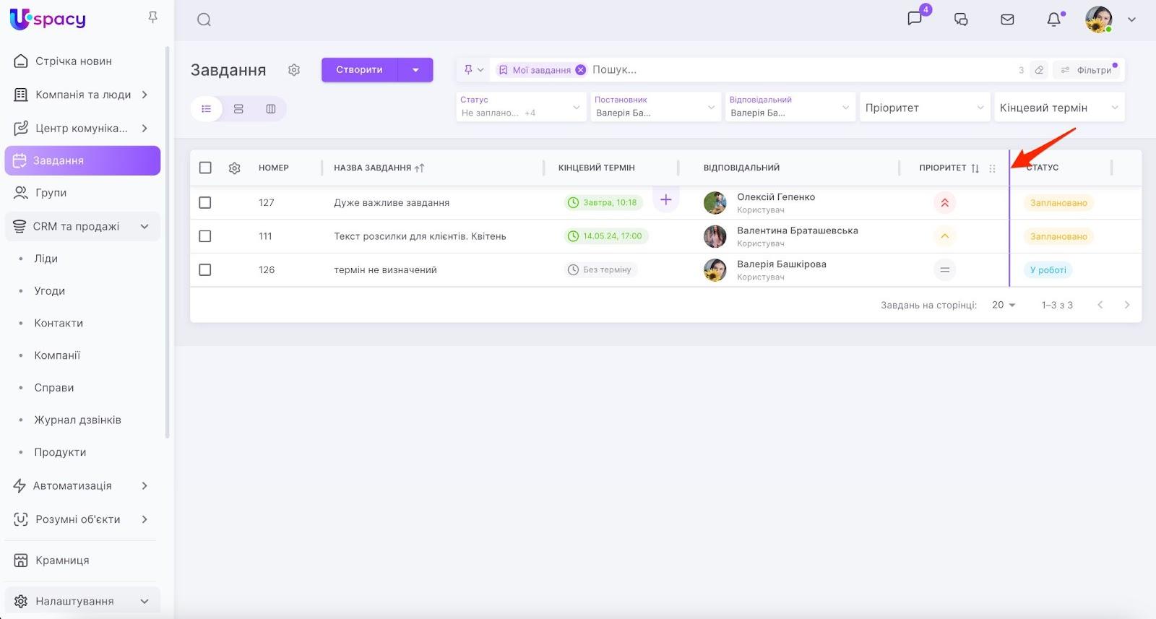The height and width of the screenshot is (619, 1156).
Task: Click the Пріоритет column drag handle
Action: click(x=992, y=168)
